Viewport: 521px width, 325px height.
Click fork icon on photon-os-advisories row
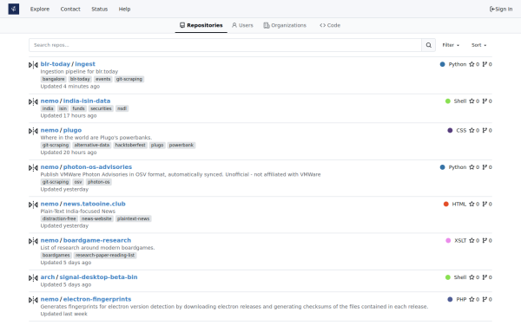click(485, 167)
